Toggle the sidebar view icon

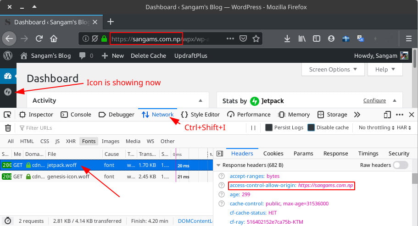pyautogui.click(x=317, y=39)
